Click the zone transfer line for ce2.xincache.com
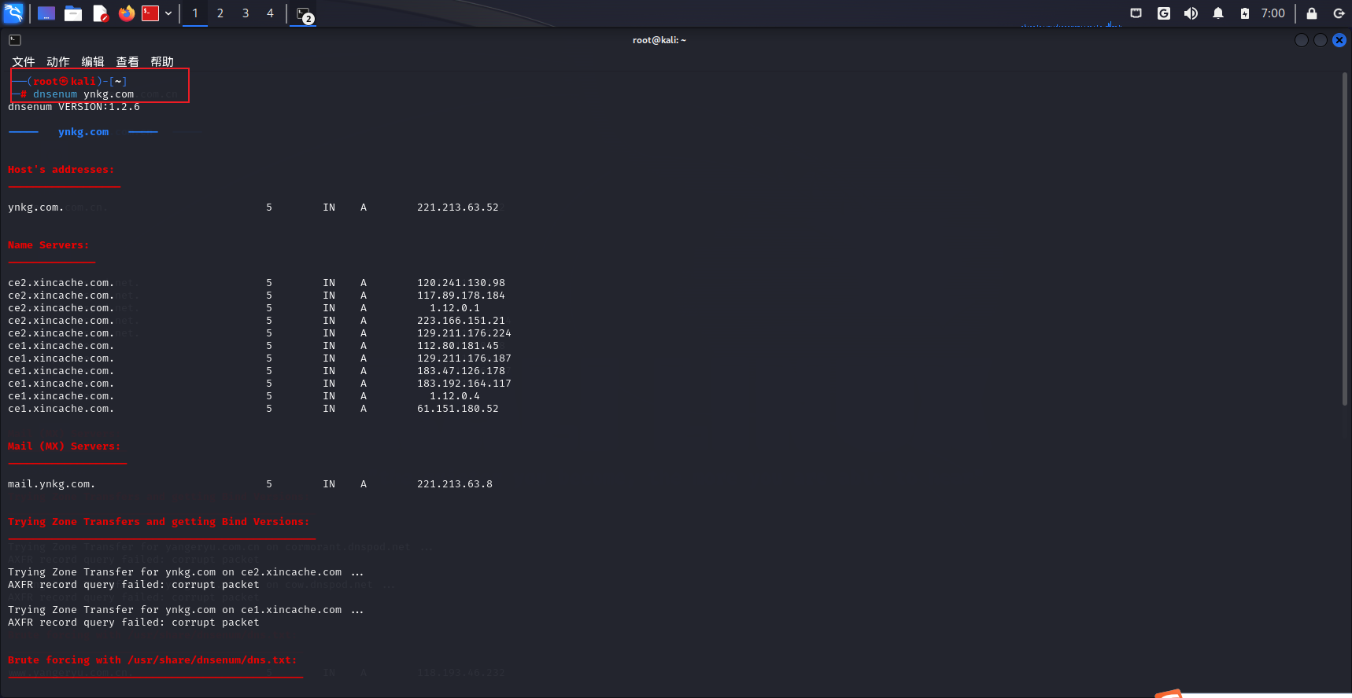The height and width of the screenshot is (698, 1352). click(x=186, y=572)
